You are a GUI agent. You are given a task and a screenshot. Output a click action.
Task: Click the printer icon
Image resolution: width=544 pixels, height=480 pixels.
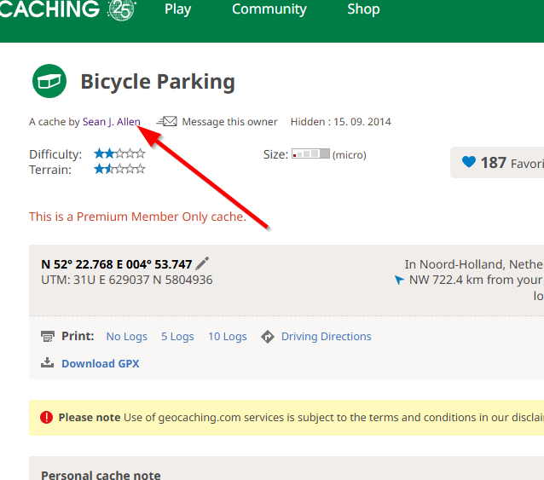tap(48, 336)
